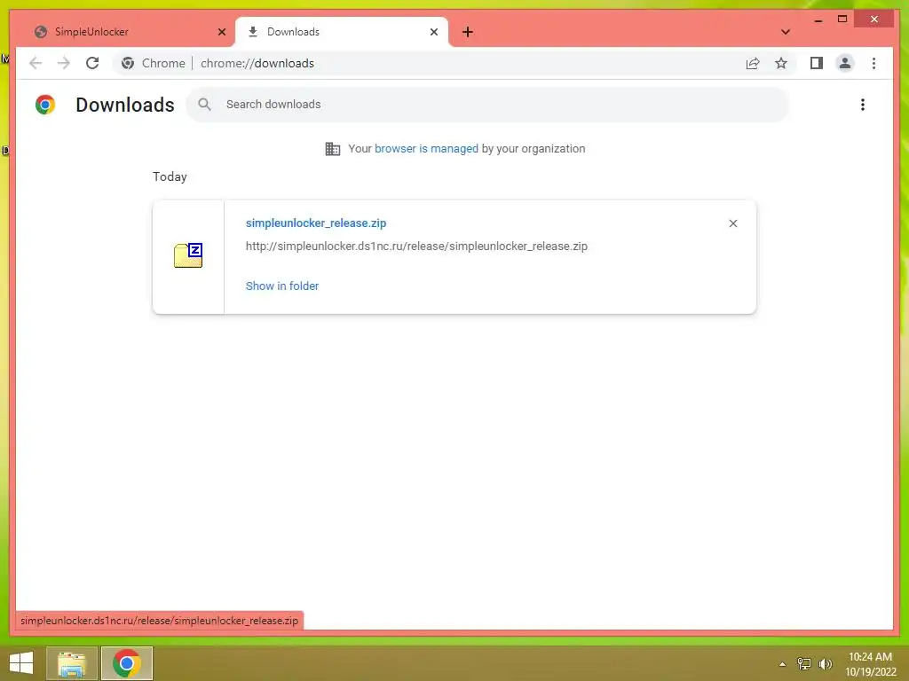Click the Today date heading
This screenshot has width=909, height=681.
[x=170, y=176]
